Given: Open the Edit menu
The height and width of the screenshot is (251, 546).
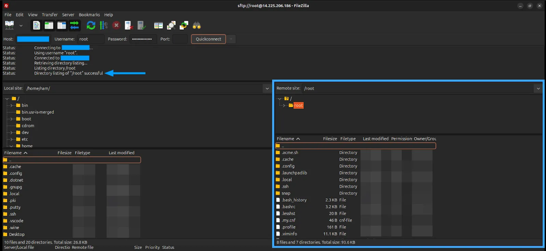Looking at the screenshot, I should (20, 15).
